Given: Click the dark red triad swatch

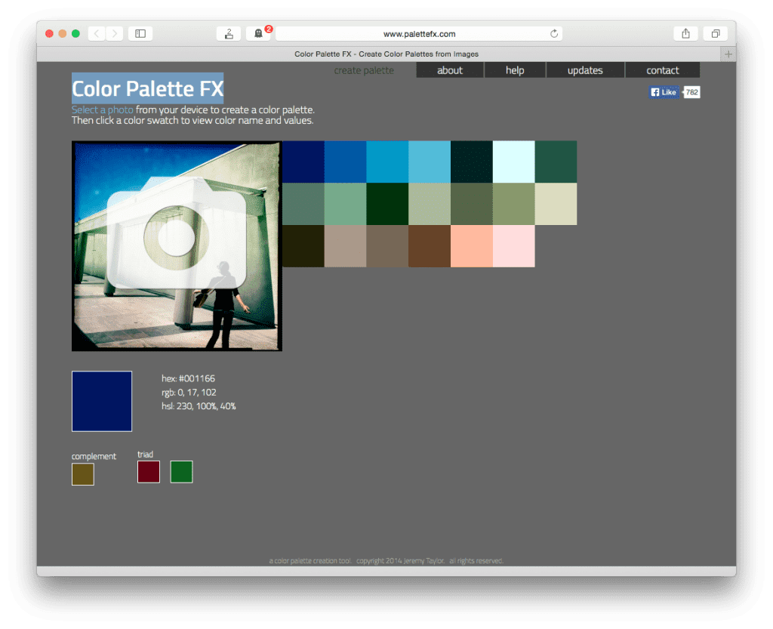Looking at the screenshot, I should pos(149,472).
